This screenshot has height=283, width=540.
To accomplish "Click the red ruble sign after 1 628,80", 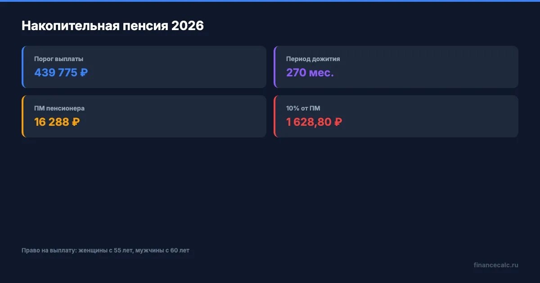I will pos(338,122).
